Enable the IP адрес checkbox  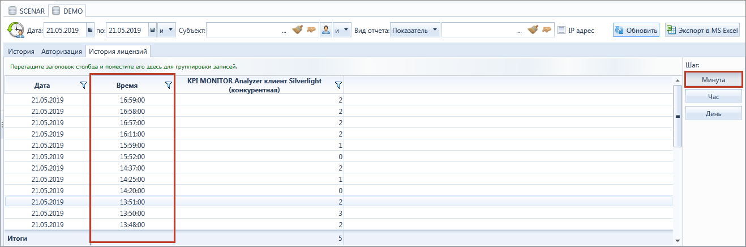pos(561,31)
